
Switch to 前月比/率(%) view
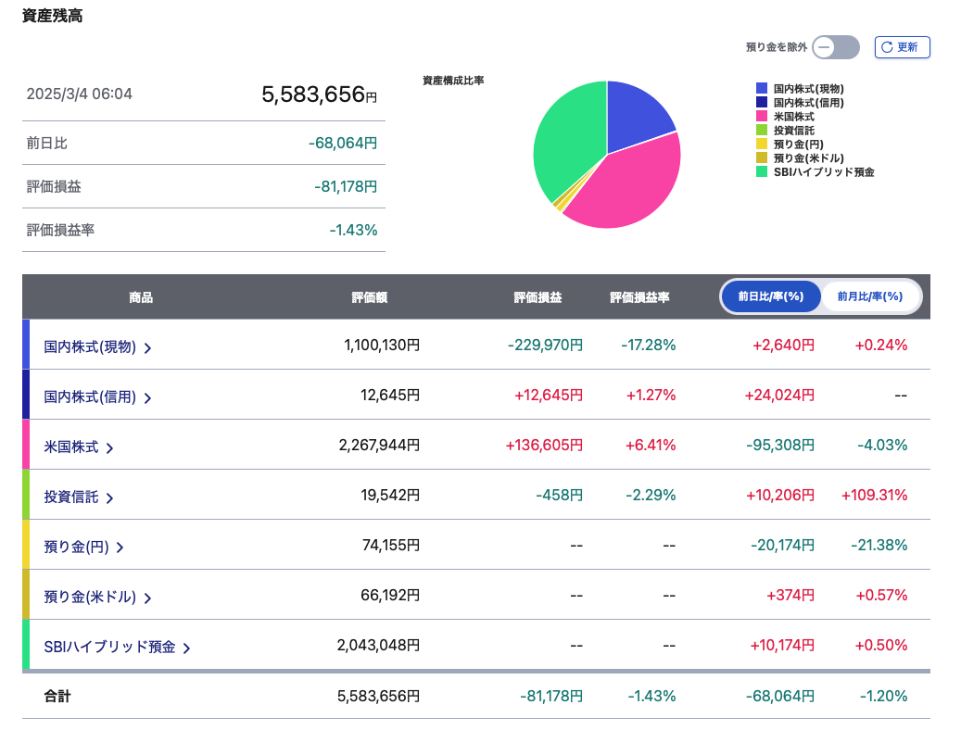click(869, 297)
